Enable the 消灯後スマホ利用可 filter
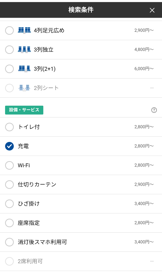 click(x=9, y=242)
